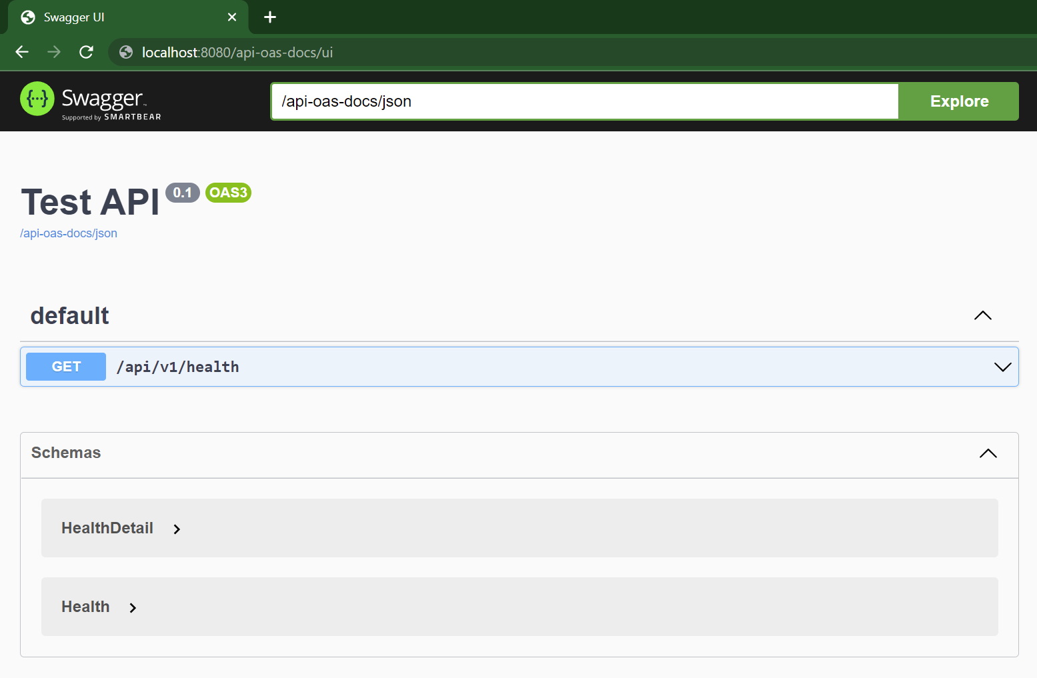
Task: Close the Swagger UI tab
Action: (232, 17)
